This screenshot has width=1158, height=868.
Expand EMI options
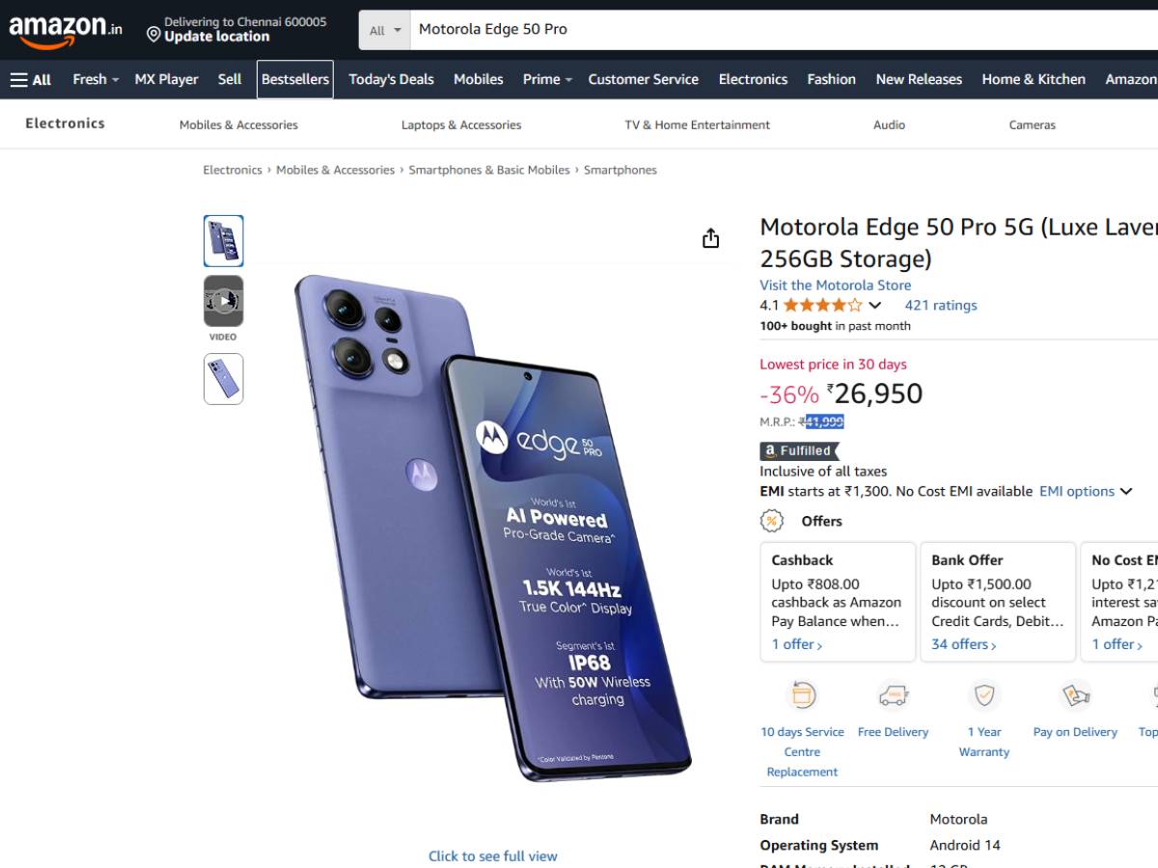tap(1085, 491)
